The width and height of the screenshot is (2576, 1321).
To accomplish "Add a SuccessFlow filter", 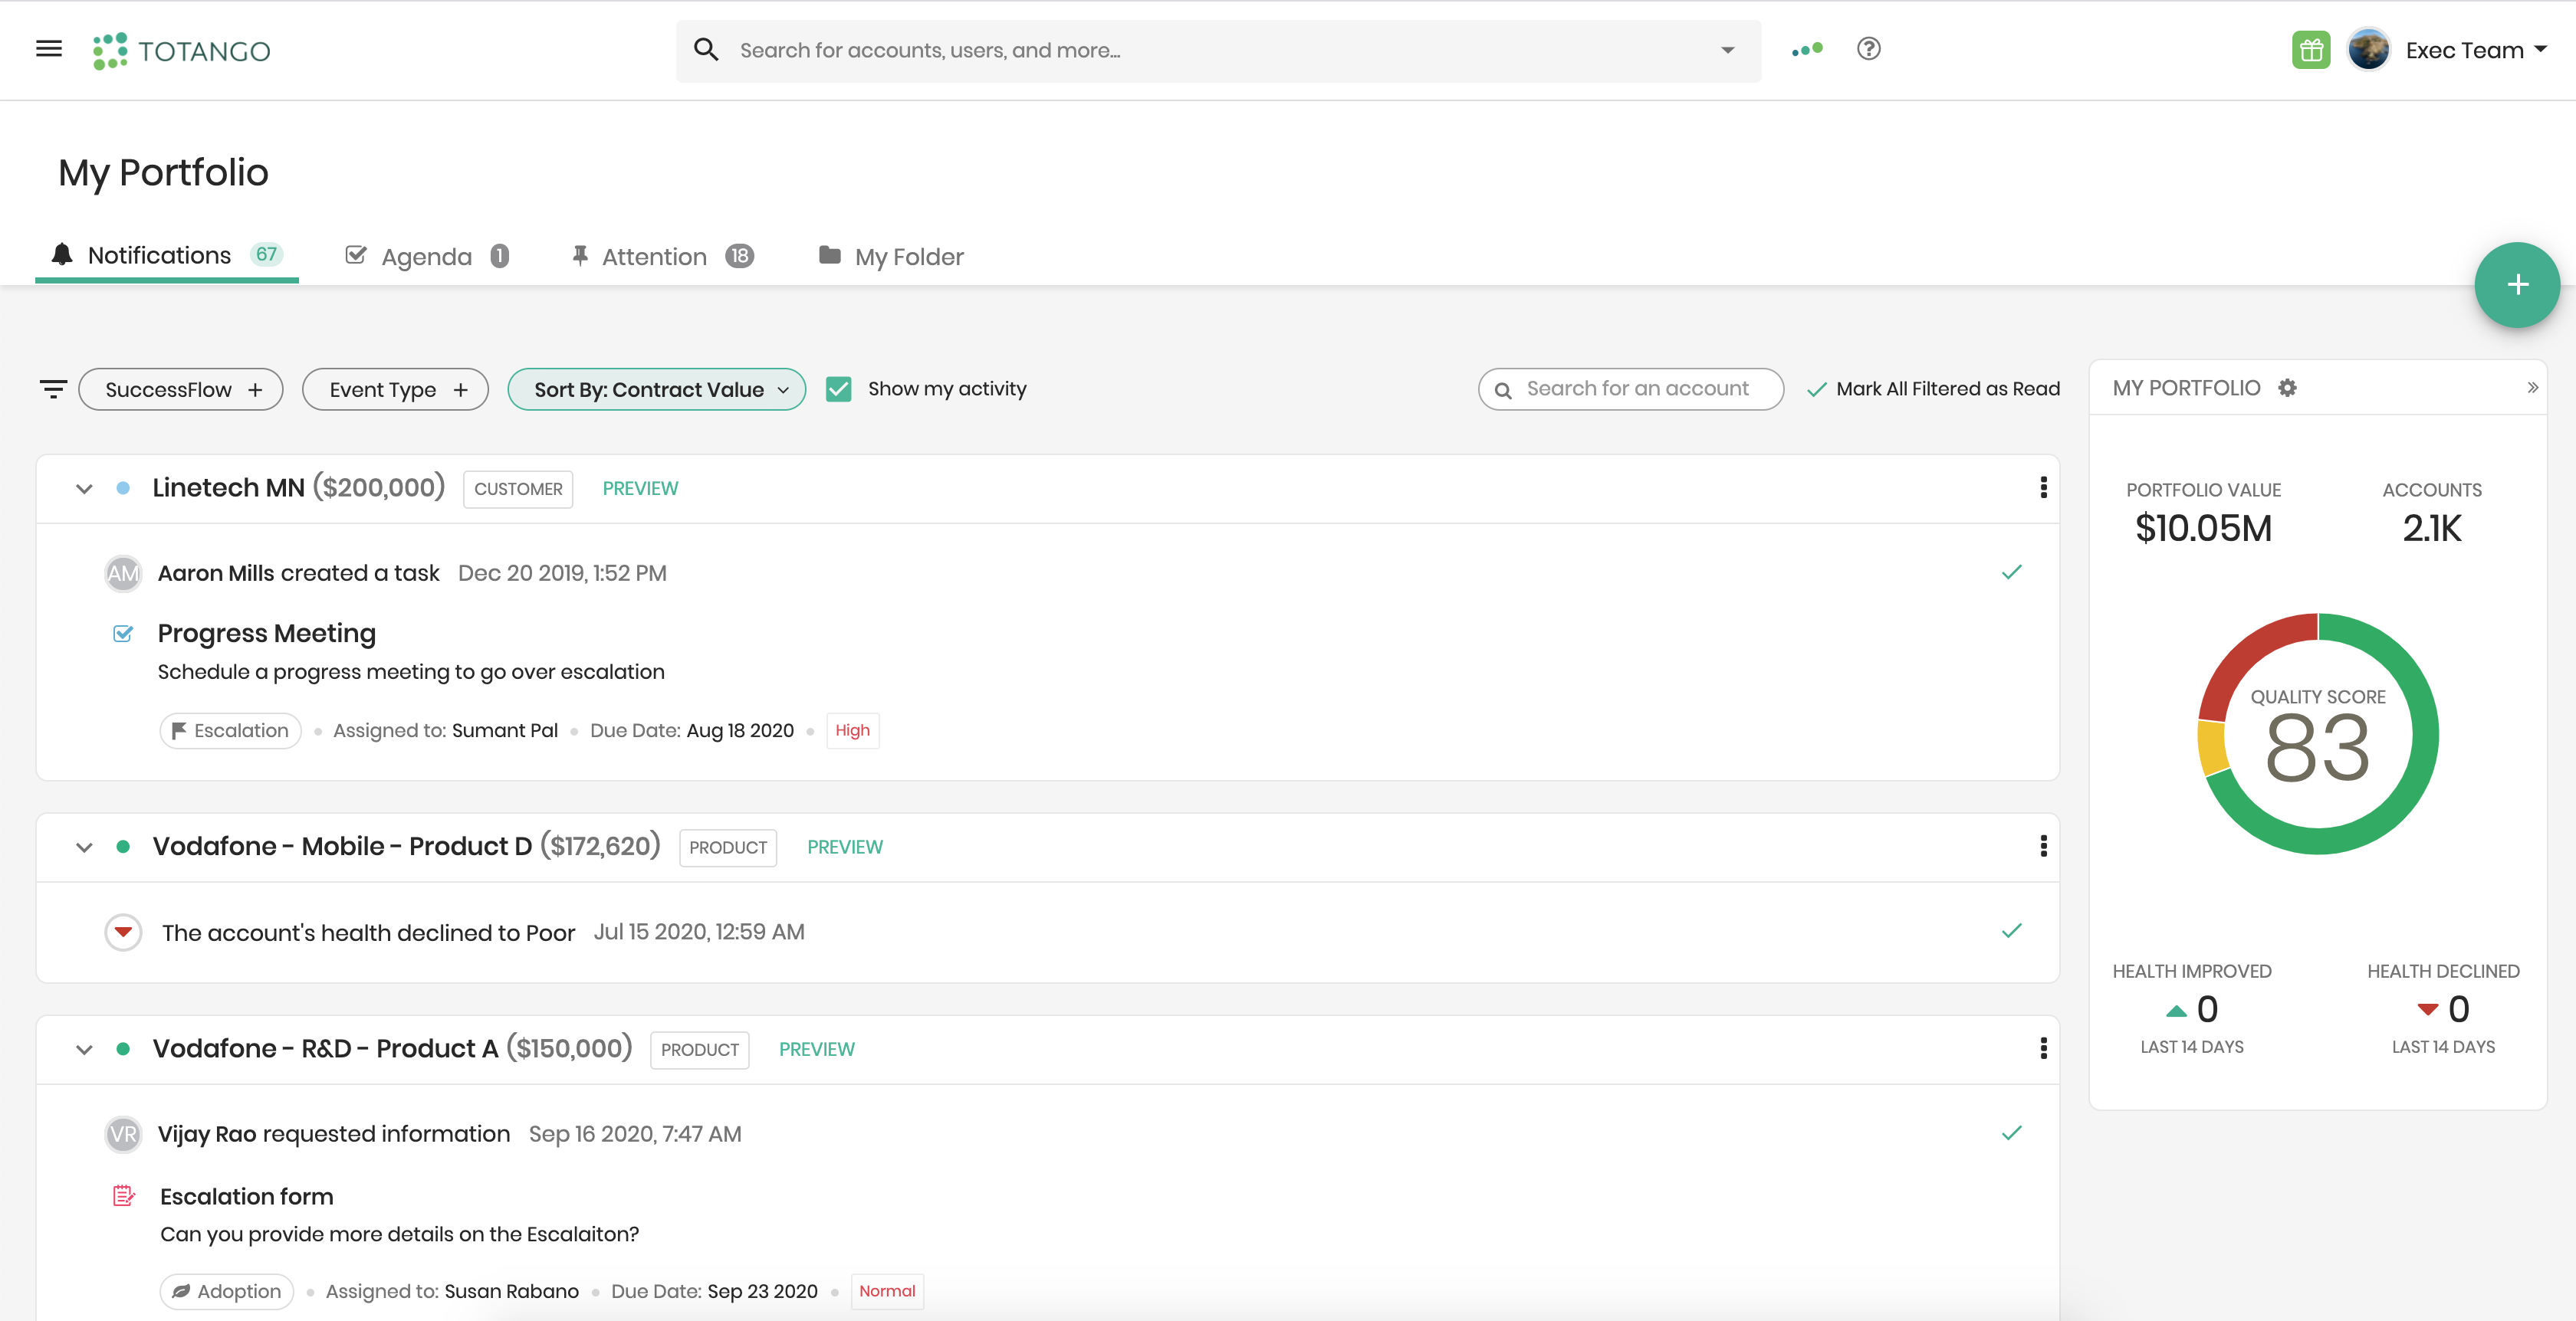I will click(x=180, y=388).
